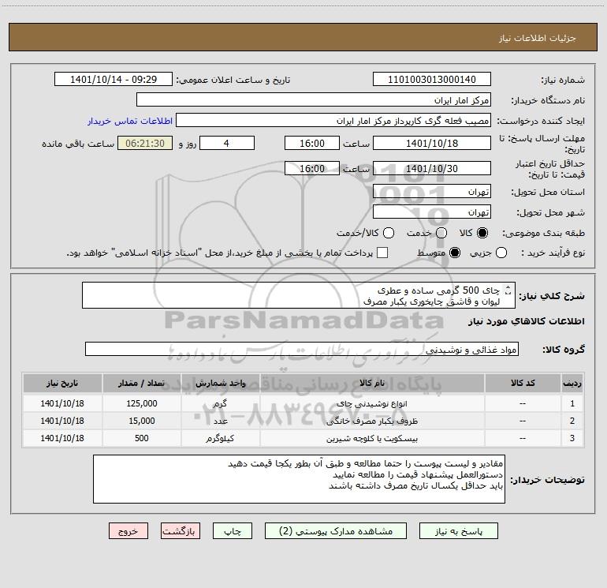Click the گرم unit cell
607x588 pixels.
tap(220, 403)
